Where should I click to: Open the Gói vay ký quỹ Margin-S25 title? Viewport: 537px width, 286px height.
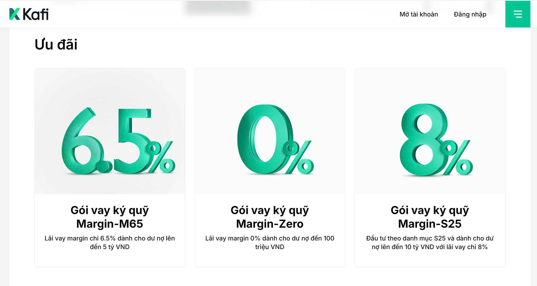coord(430,217)
